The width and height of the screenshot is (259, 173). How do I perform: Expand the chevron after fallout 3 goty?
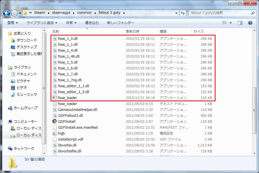click(x=124, y=13)
